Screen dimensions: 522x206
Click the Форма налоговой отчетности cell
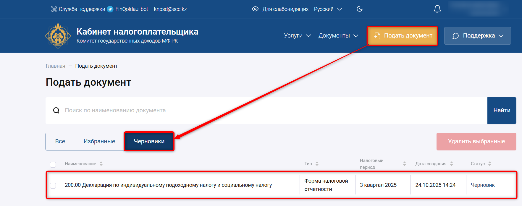coord(326,185)
